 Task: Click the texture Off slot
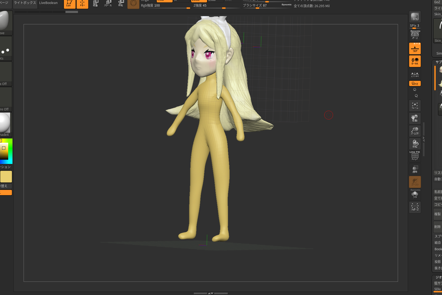point(6,99)
